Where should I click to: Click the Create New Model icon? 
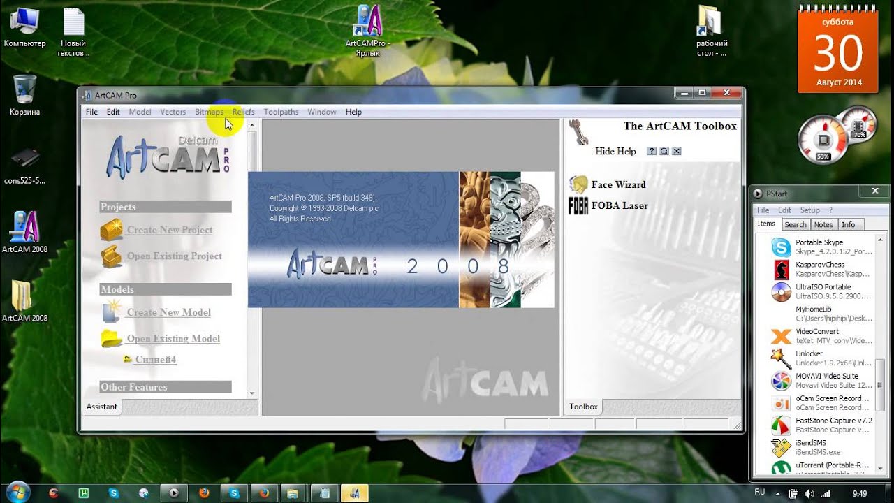click(112, 312)
